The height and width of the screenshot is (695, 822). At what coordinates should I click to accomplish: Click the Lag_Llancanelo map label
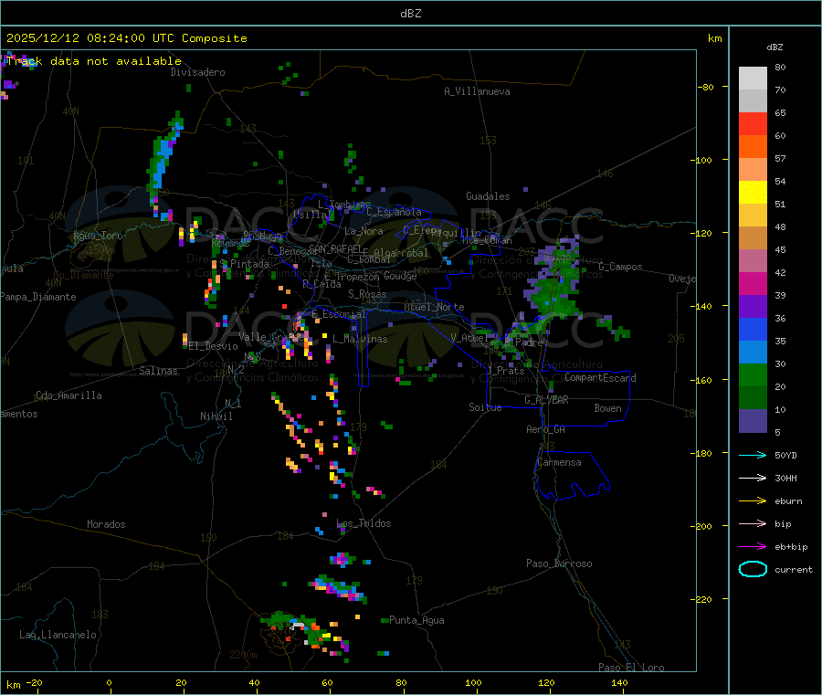pos(58,634)
